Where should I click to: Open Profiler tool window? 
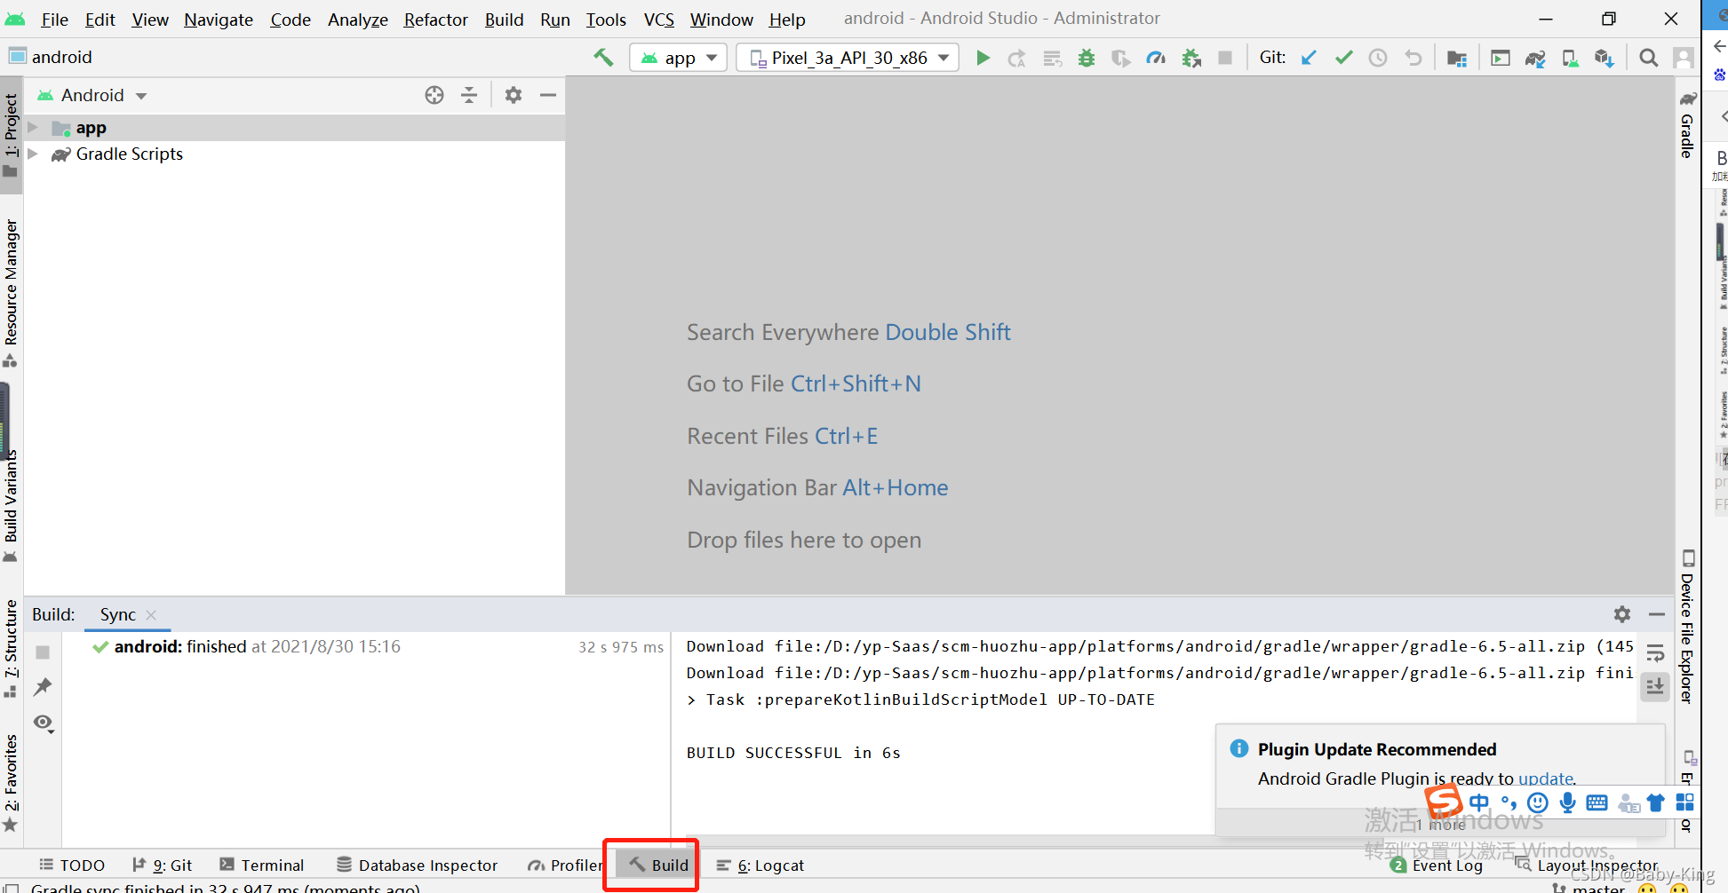(x=565, y=865)
